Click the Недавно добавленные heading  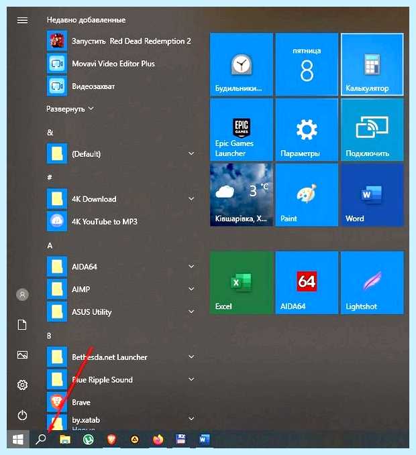(87, 19)
